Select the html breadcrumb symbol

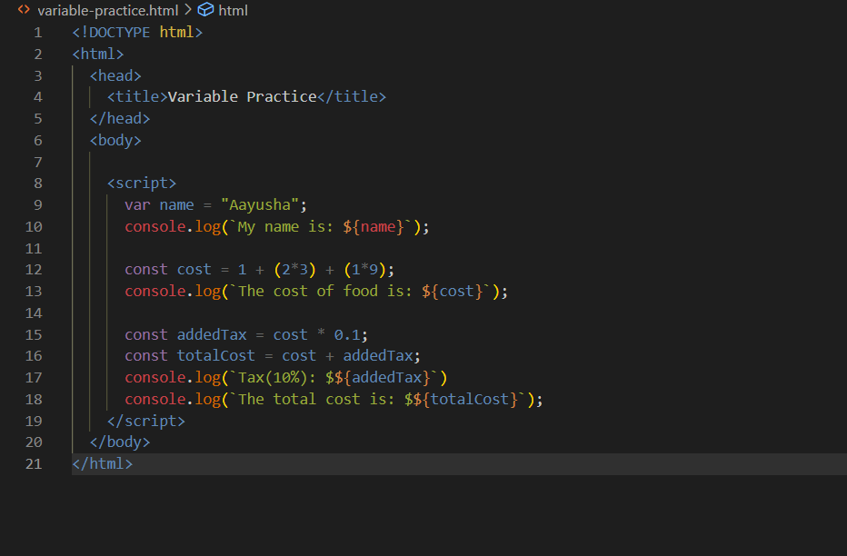233,10
